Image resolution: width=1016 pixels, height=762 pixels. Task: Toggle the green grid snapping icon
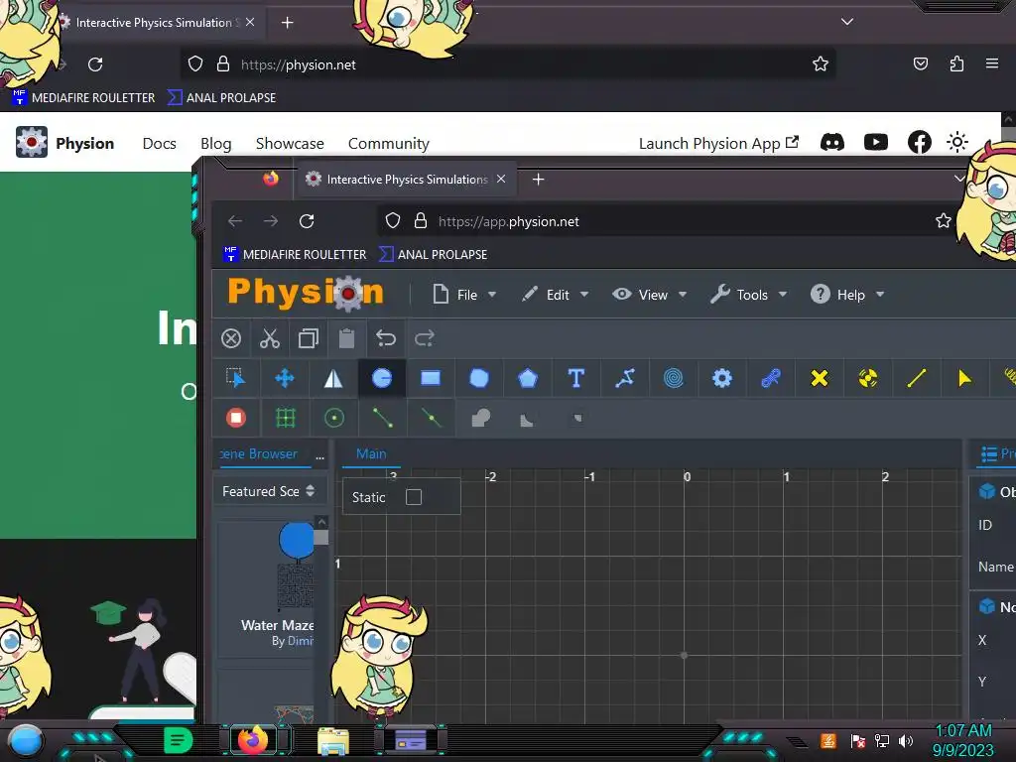click(285, 418)
